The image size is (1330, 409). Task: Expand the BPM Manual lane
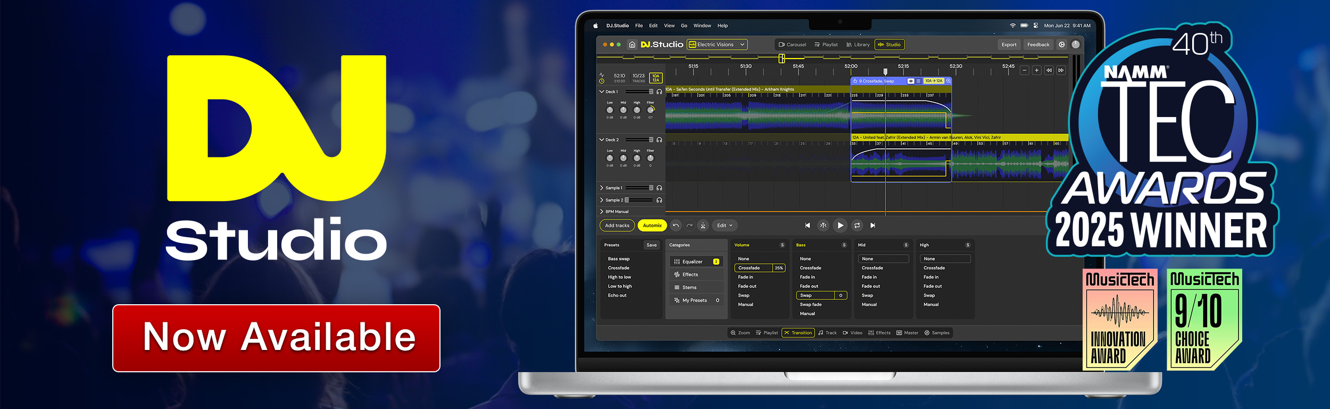[x=602, y=212]
